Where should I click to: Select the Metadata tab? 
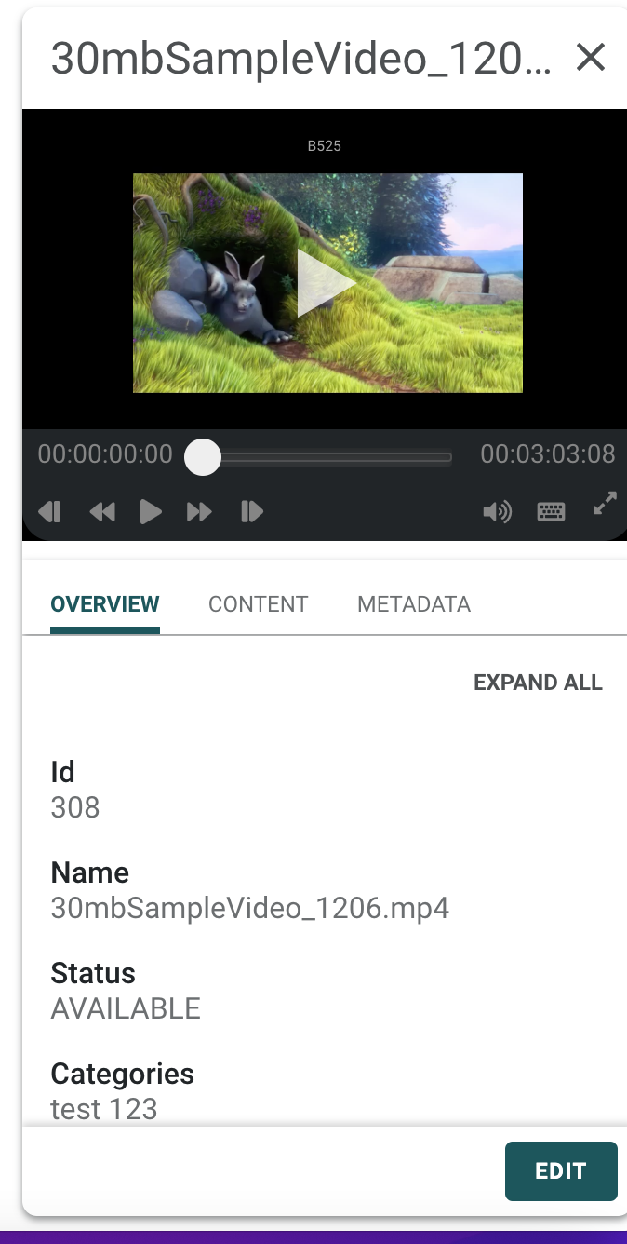(414, 604)
